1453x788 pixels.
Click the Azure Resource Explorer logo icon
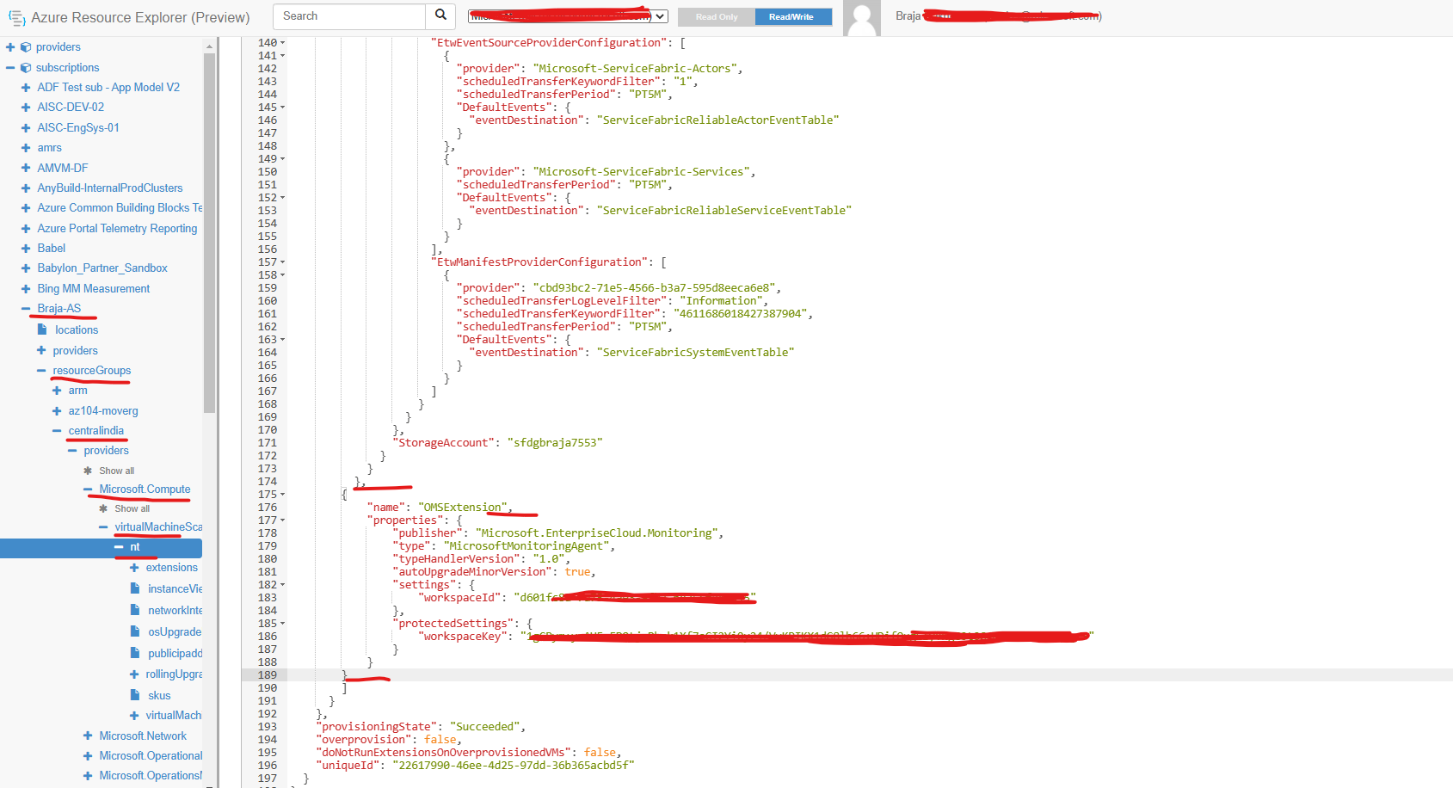(16, 17)
